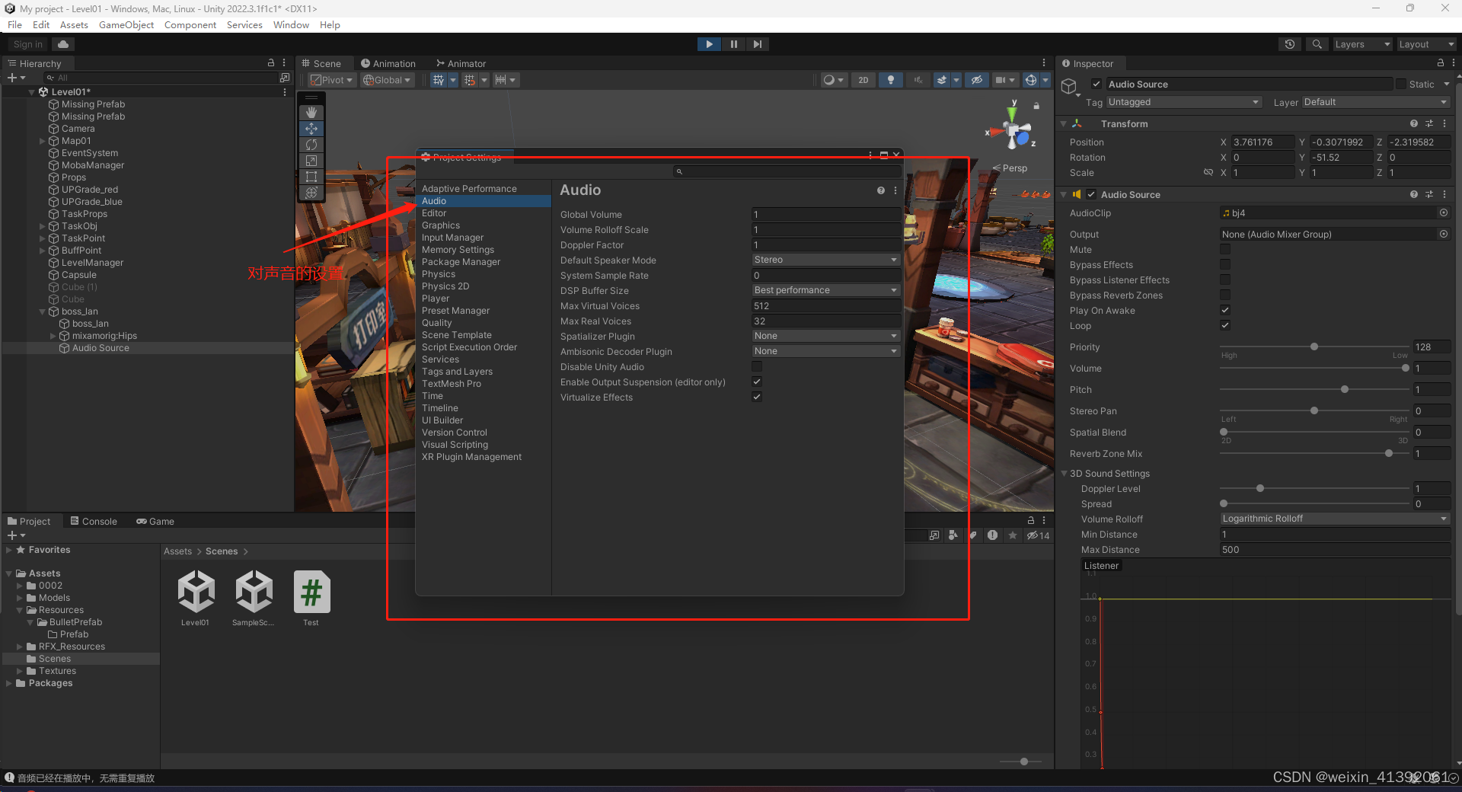
Task: Open Transform component preset icon
Action: (x=1429, y=123)
